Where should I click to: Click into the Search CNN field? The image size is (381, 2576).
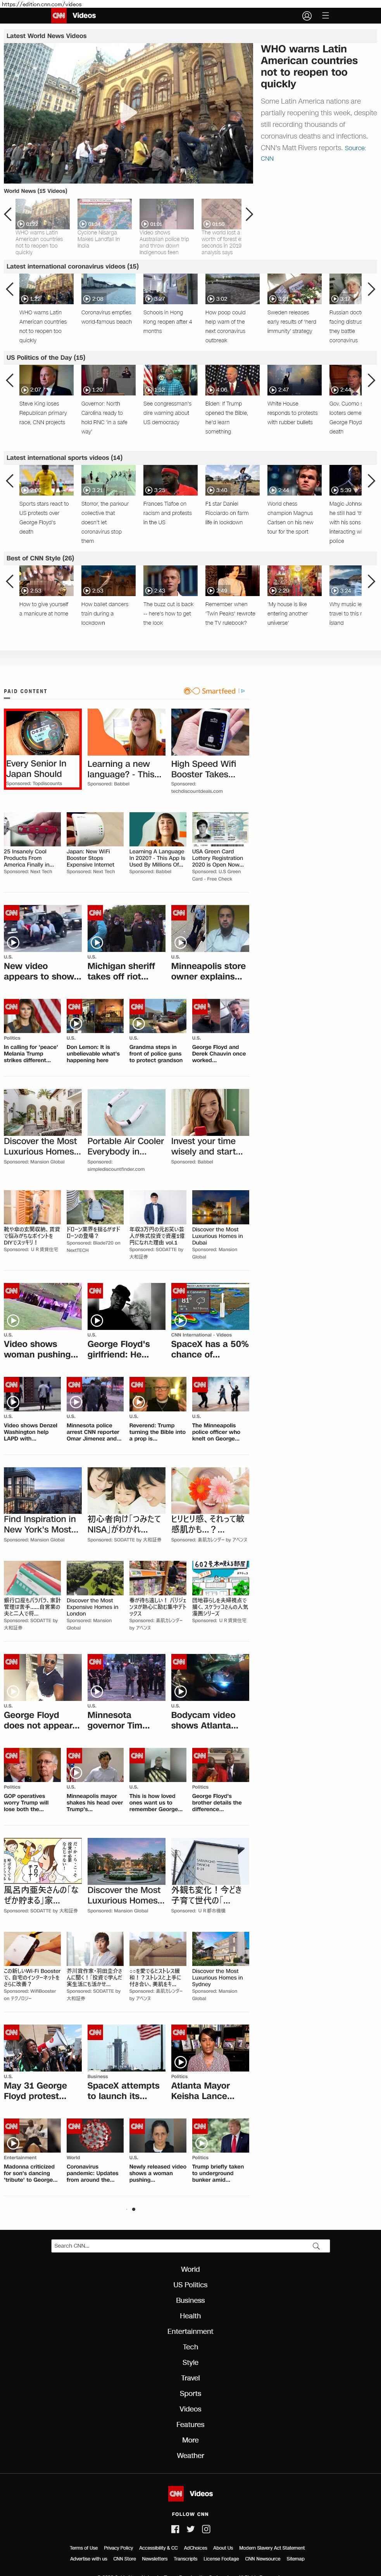(x=180, y=2245)
